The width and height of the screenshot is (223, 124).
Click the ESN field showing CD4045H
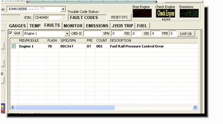[x=50, y=17]
